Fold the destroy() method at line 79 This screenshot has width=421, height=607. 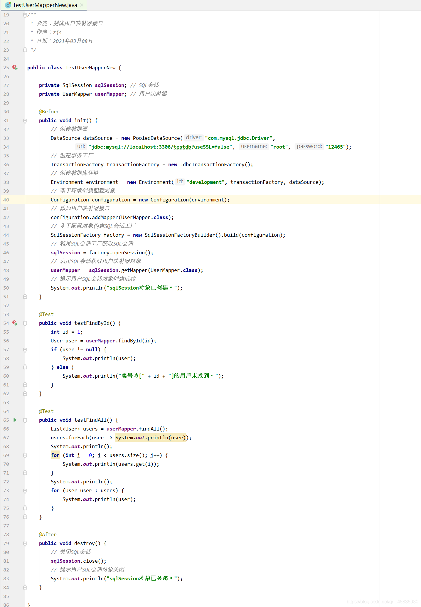tap(25, 544)
